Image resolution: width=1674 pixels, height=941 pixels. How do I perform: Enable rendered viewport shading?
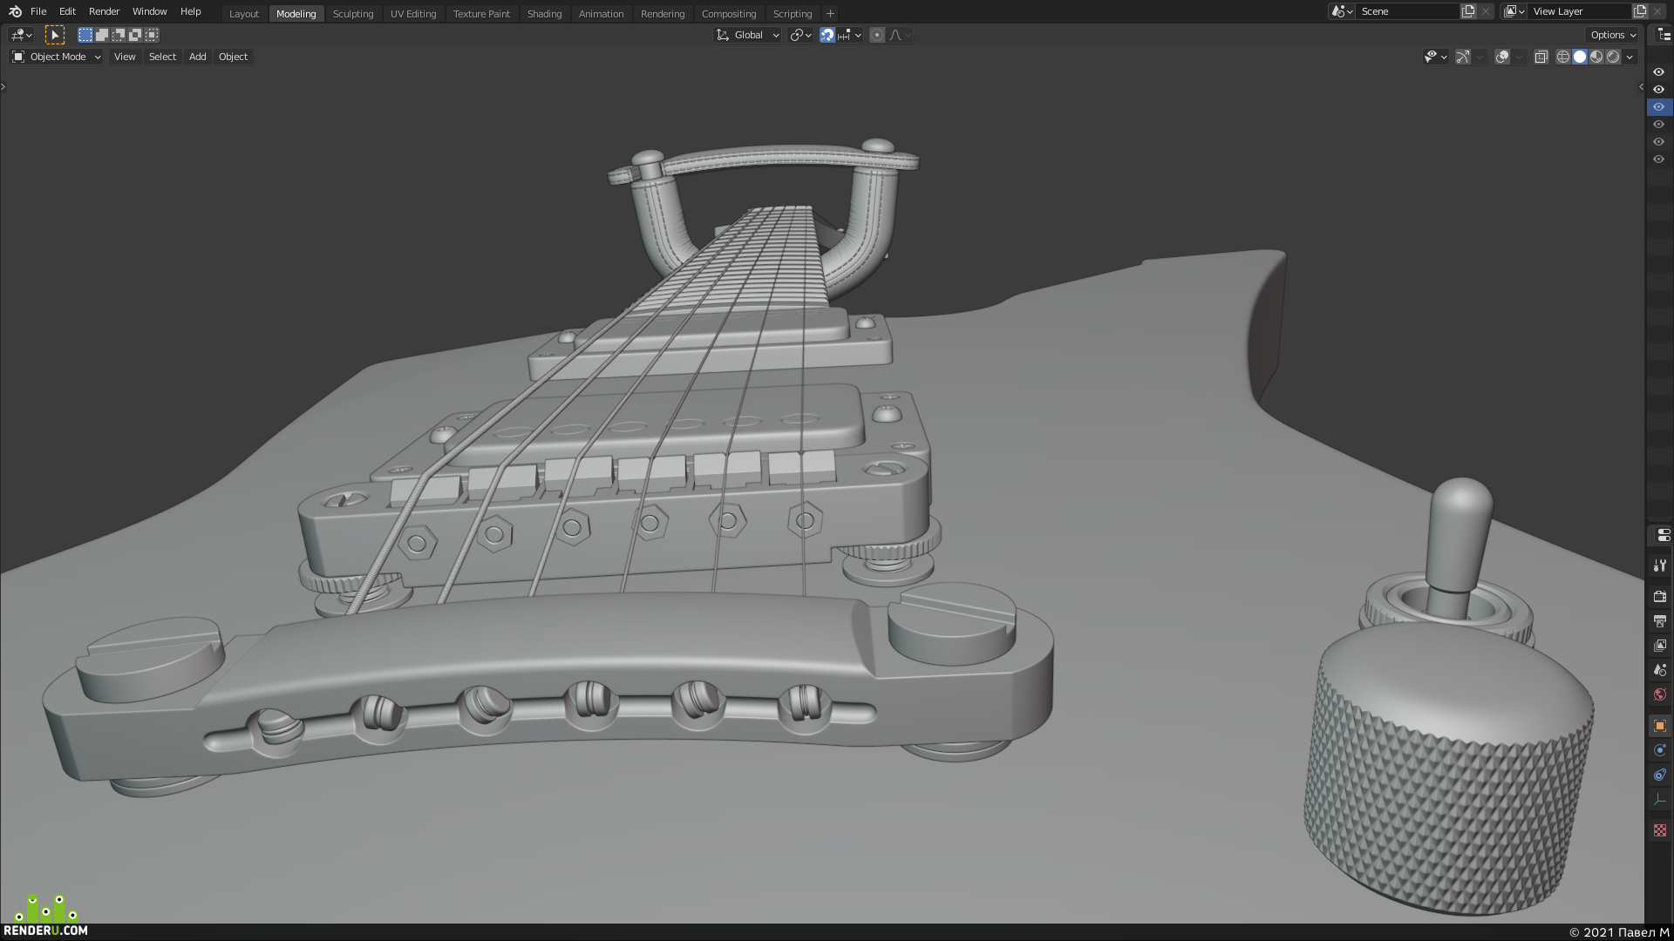click(1613, 57)
